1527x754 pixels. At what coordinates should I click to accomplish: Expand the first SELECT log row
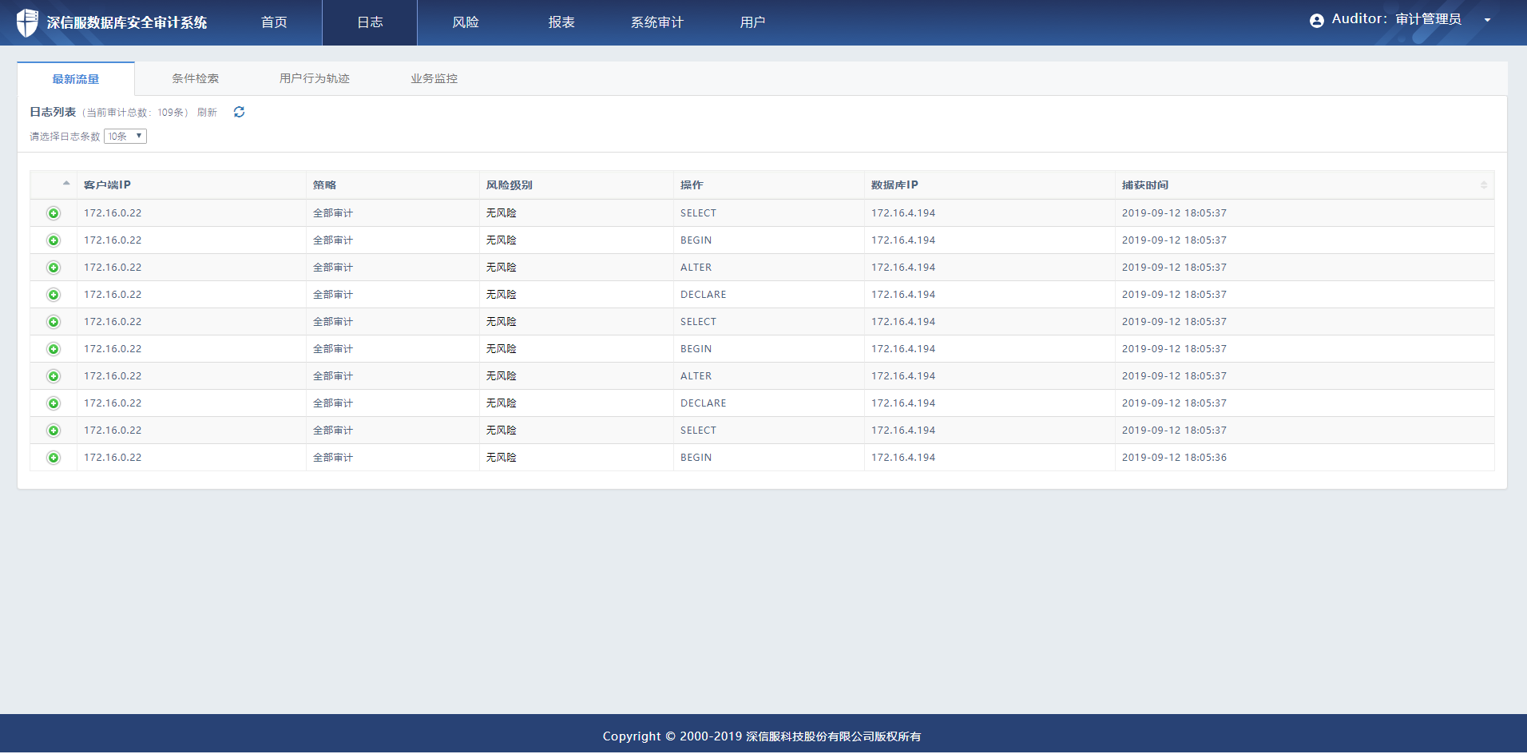pyautogui.click(x=54, y=213)
